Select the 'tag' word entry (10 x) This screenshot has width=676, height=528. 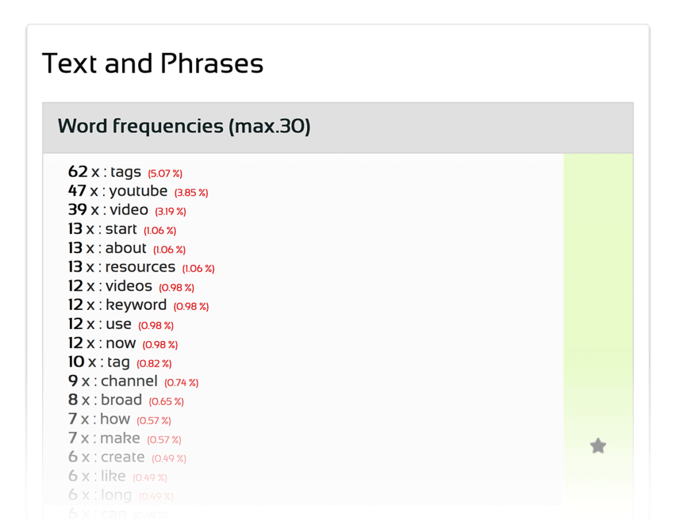[x=118, y=362]
